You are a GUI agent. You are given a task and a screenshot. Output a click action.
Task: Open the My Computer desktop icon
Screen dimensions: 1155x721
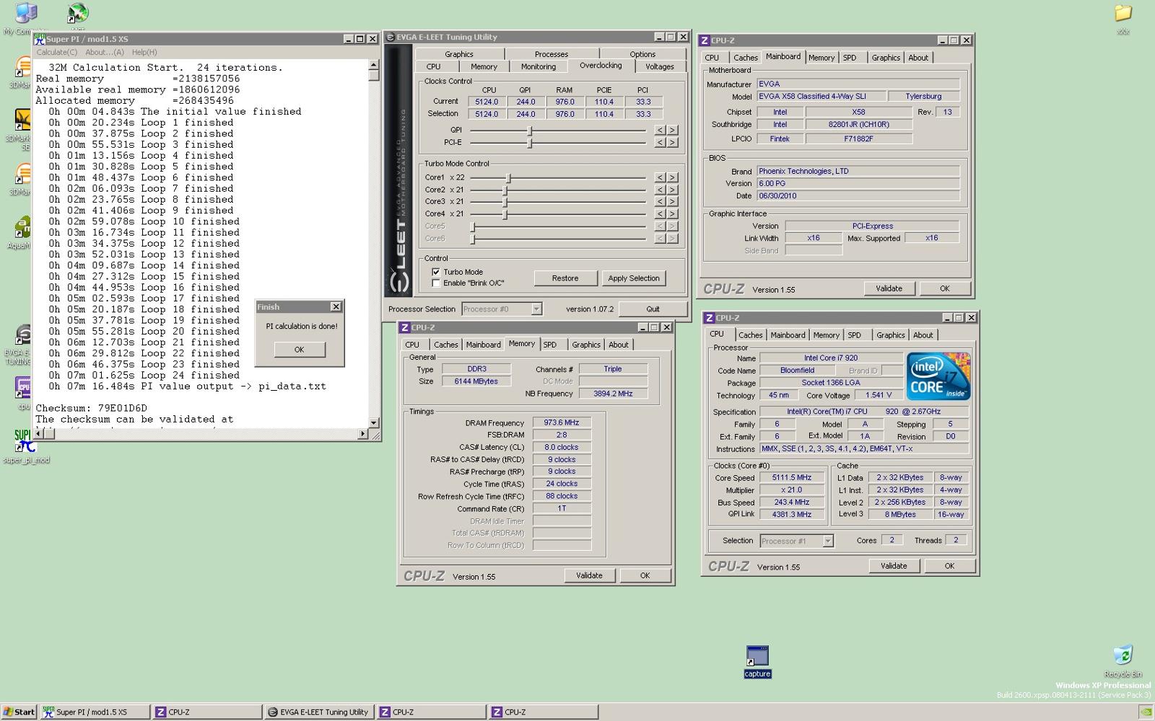tap(26, 18)
